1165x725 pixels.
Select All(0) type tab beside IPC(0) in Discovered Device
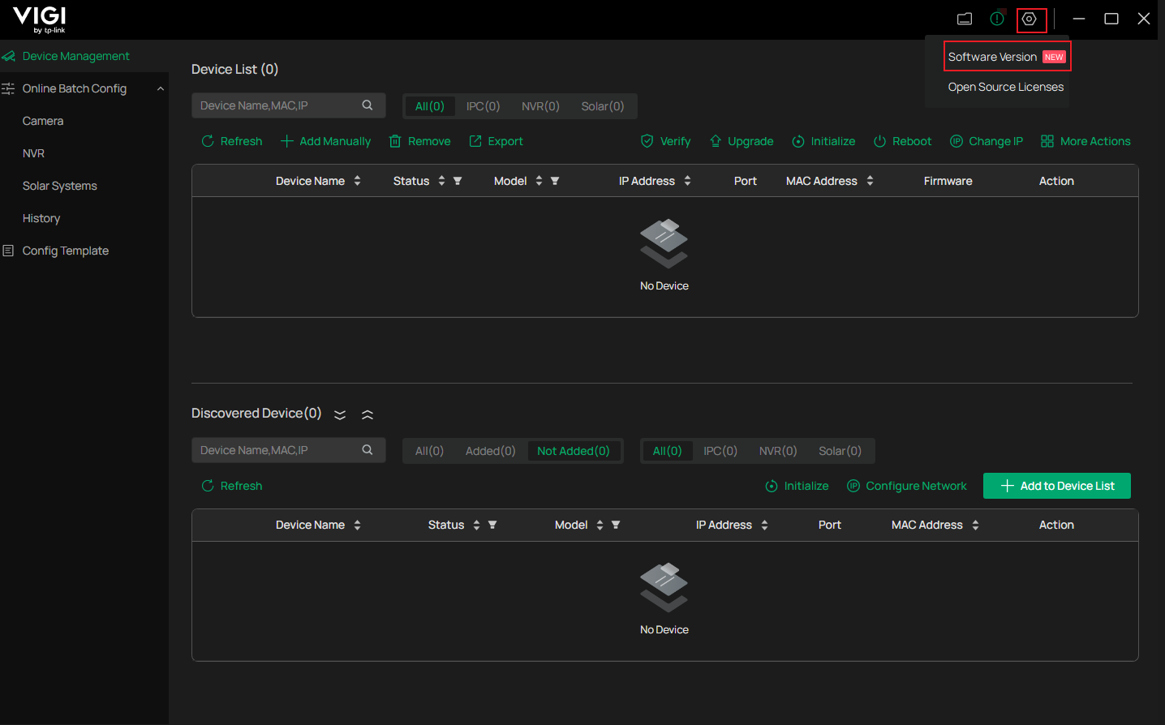(x=668, y=451)
